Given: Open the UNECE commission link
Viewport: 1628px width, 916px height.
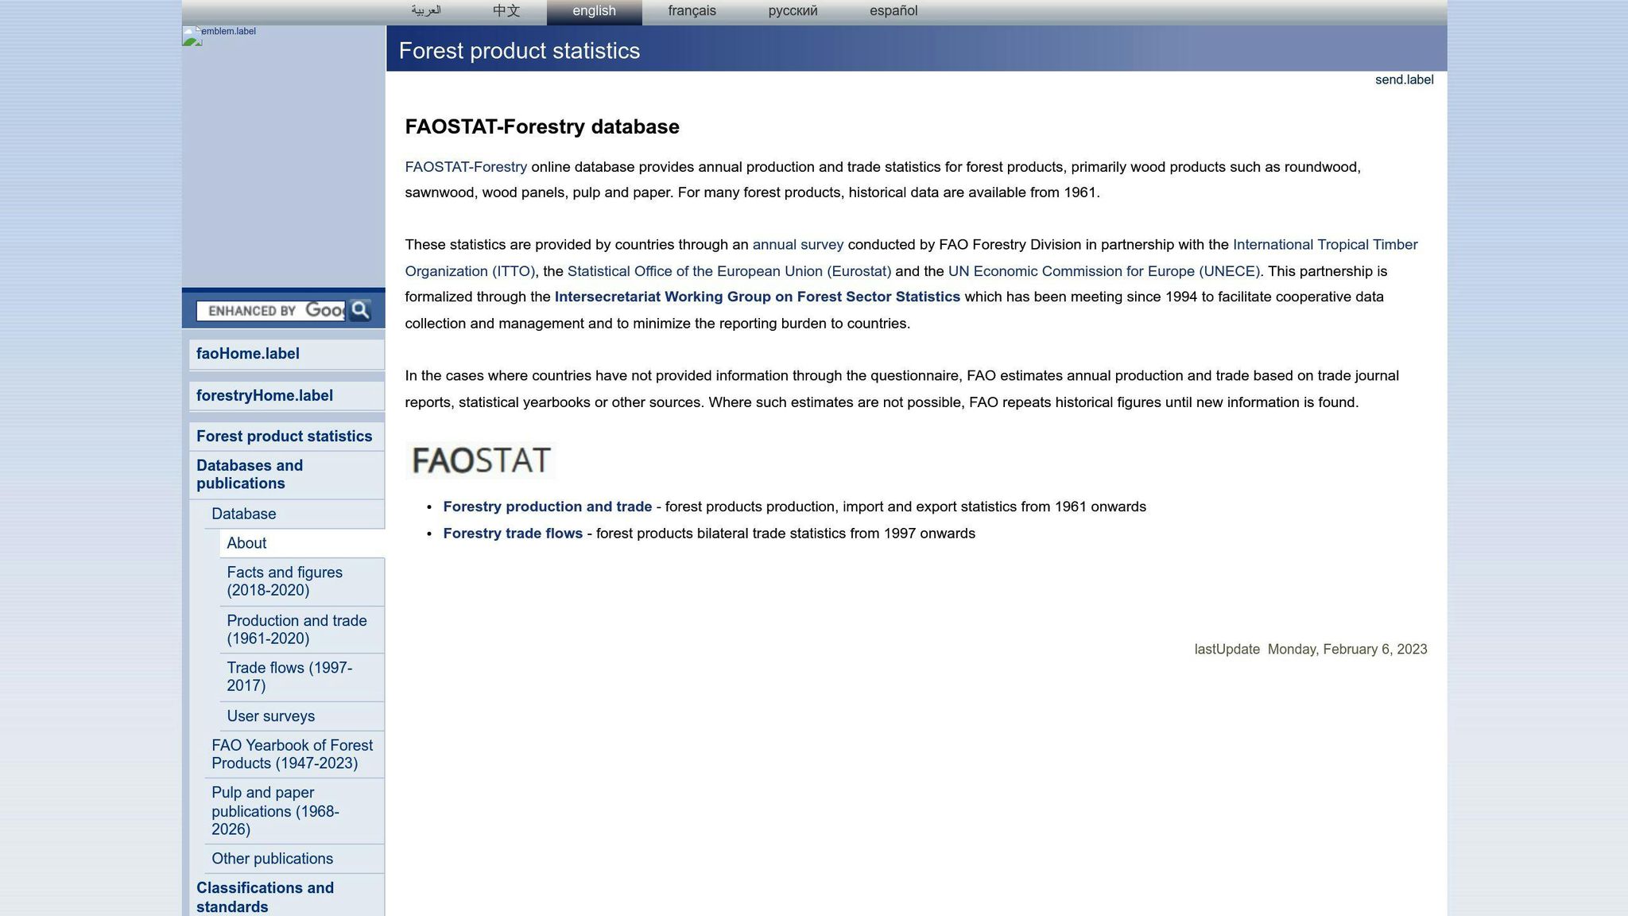Looking at the screenshot, I should click(1103, 271).
